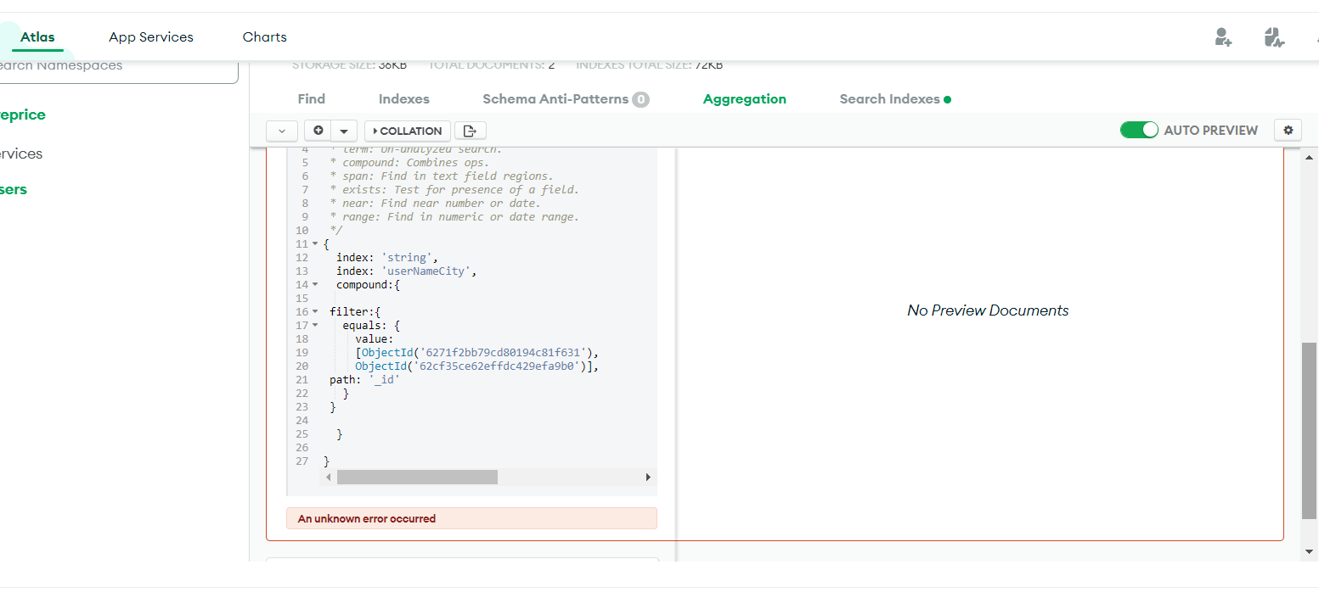Viewport: 1319px width, 598px height.
Task: Open aggregation settings gear icon
Action: pos(1288,130)
